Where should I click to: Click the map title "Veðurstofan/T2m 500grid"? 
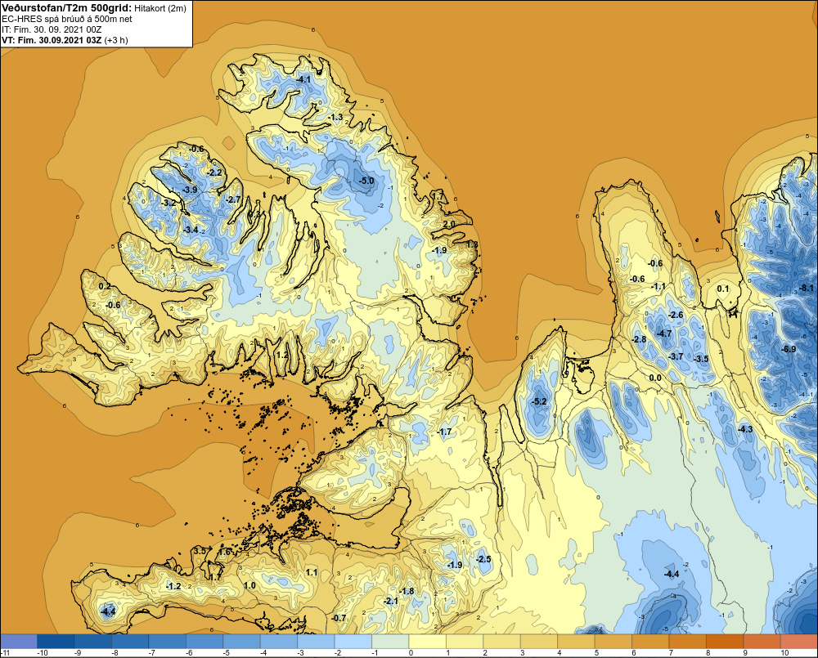[x=66, y=7]
